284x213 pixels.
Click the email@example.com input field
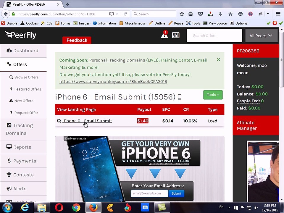pos(149,193)
